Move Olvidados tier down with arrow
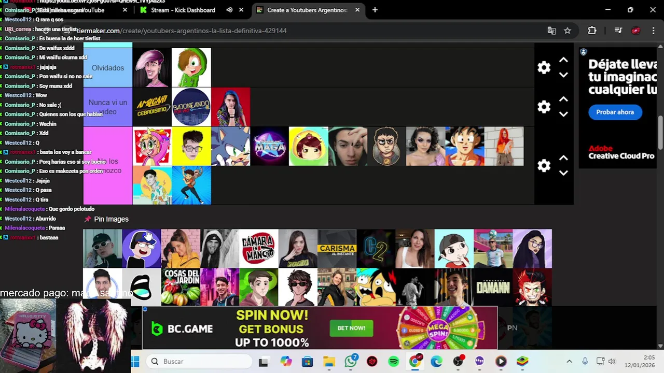664x373 pixels. tap(563, 75)
